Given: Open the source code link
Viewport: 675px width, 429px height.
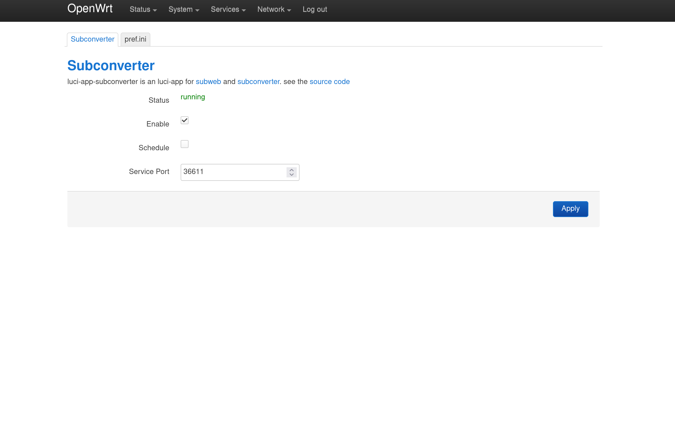Looking at the screenshot, I should pyautogui.click(x=330, y=82).
